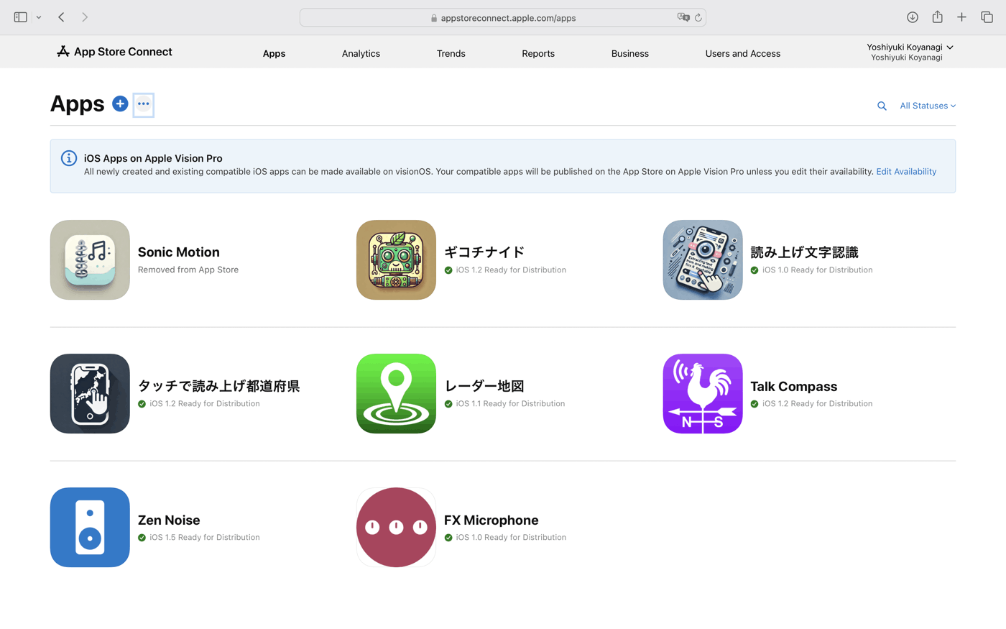Viewport: 1006px width, 629px height.
Task: Open the App Store Connect logo
Action: click(114, 51)
